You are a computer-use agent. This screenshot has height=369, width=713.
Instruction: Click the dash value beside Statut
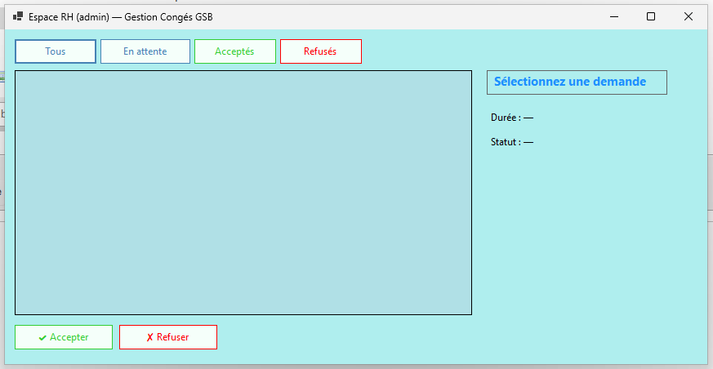pyautogui.click(x=528, y=142)
